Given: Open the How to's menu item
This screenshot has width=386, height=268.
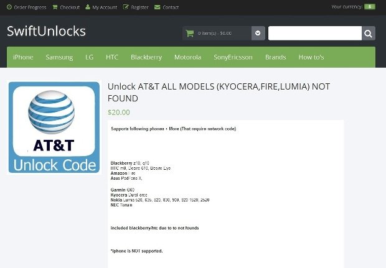Looking at the screenshot, I should click(311, 57).
